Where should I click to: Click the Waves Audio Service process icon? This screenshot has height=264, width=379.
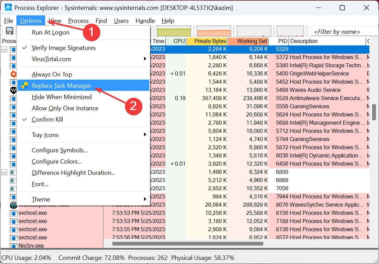(13, 90)
